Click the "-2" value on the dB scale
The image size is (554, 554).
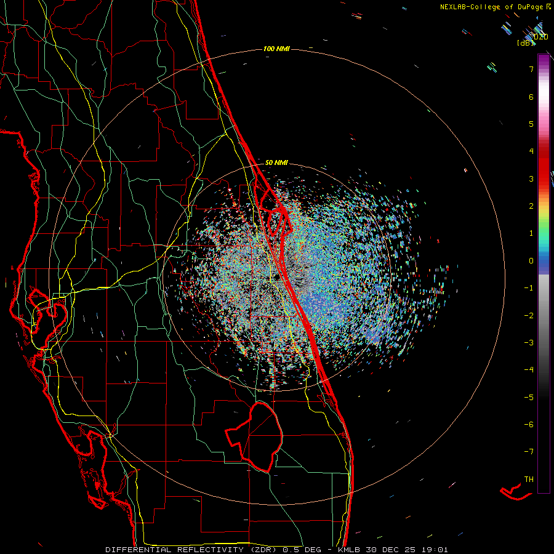point(529,315)
